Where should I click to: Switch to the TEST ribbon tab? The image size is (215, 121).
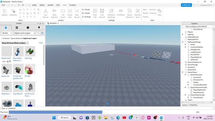[x=58, y=5]
